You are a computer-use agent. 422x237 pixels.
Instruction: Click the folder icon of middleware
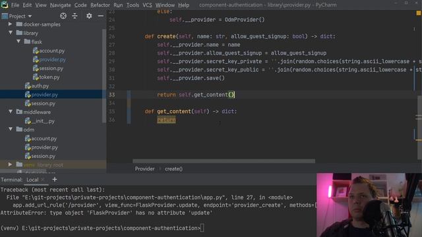[x=19, y=112]
